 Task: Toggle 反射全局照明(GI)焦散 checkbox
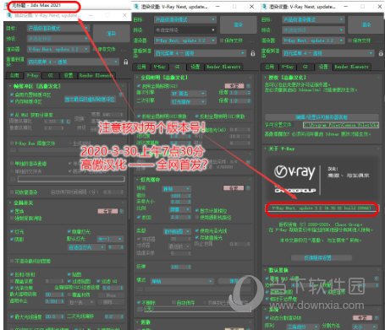[196, 116]
